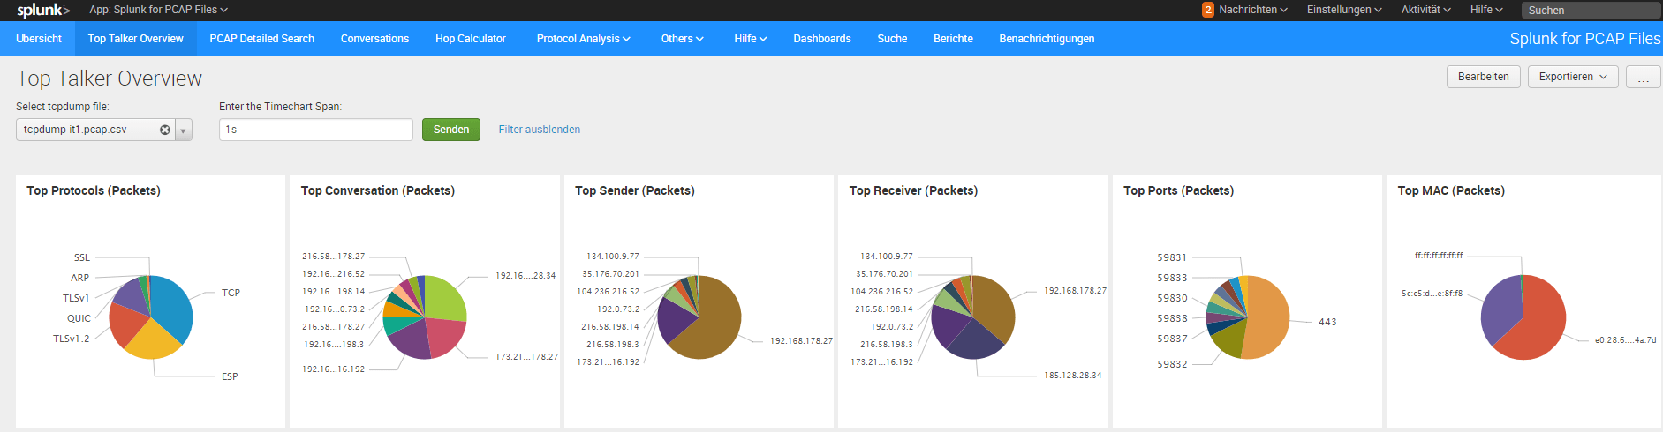Clear the selected tcpdump file with X icon
1663x432 pixels.
click(x=164, y=130)
